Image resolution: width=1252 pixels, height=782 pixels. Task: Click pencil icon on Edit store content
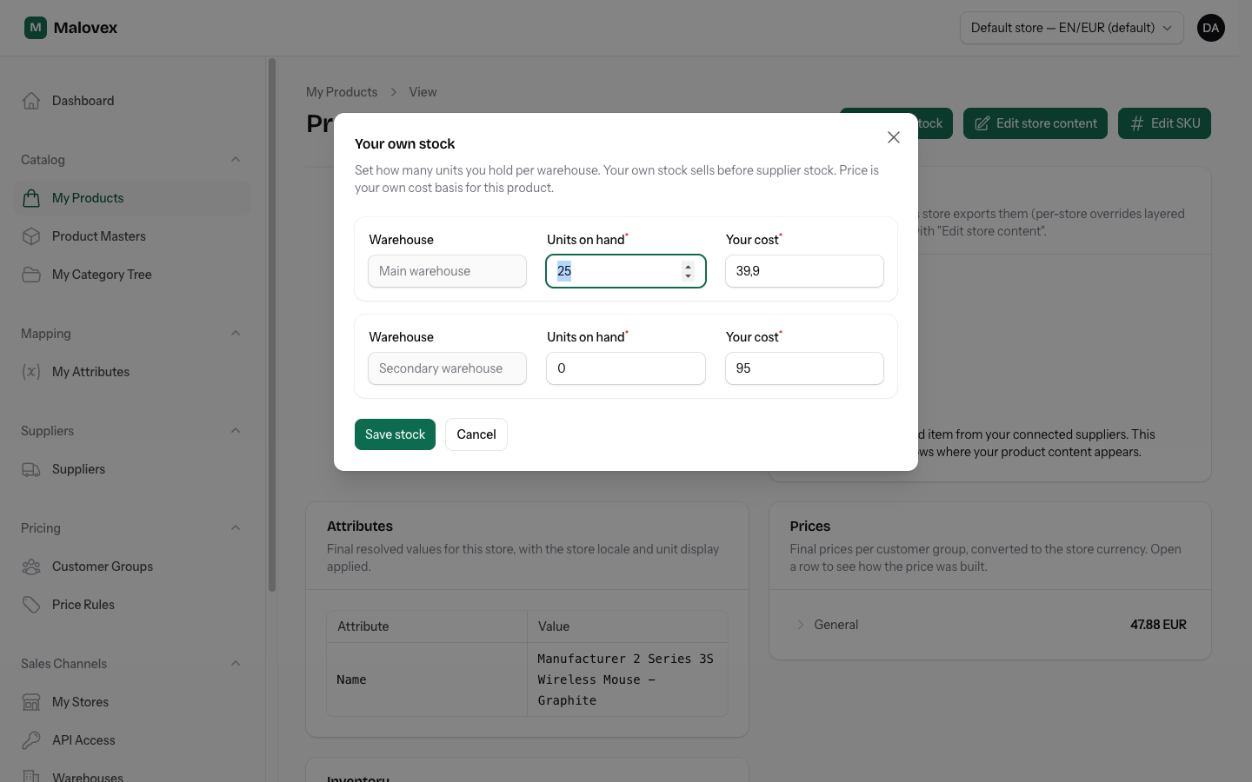[x=982, y=123]
